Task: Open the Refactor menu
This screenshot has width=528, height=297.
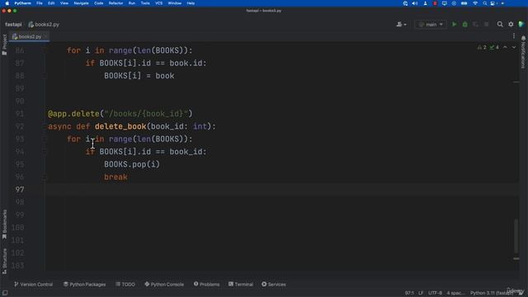Action: click(x=115, y=3)
